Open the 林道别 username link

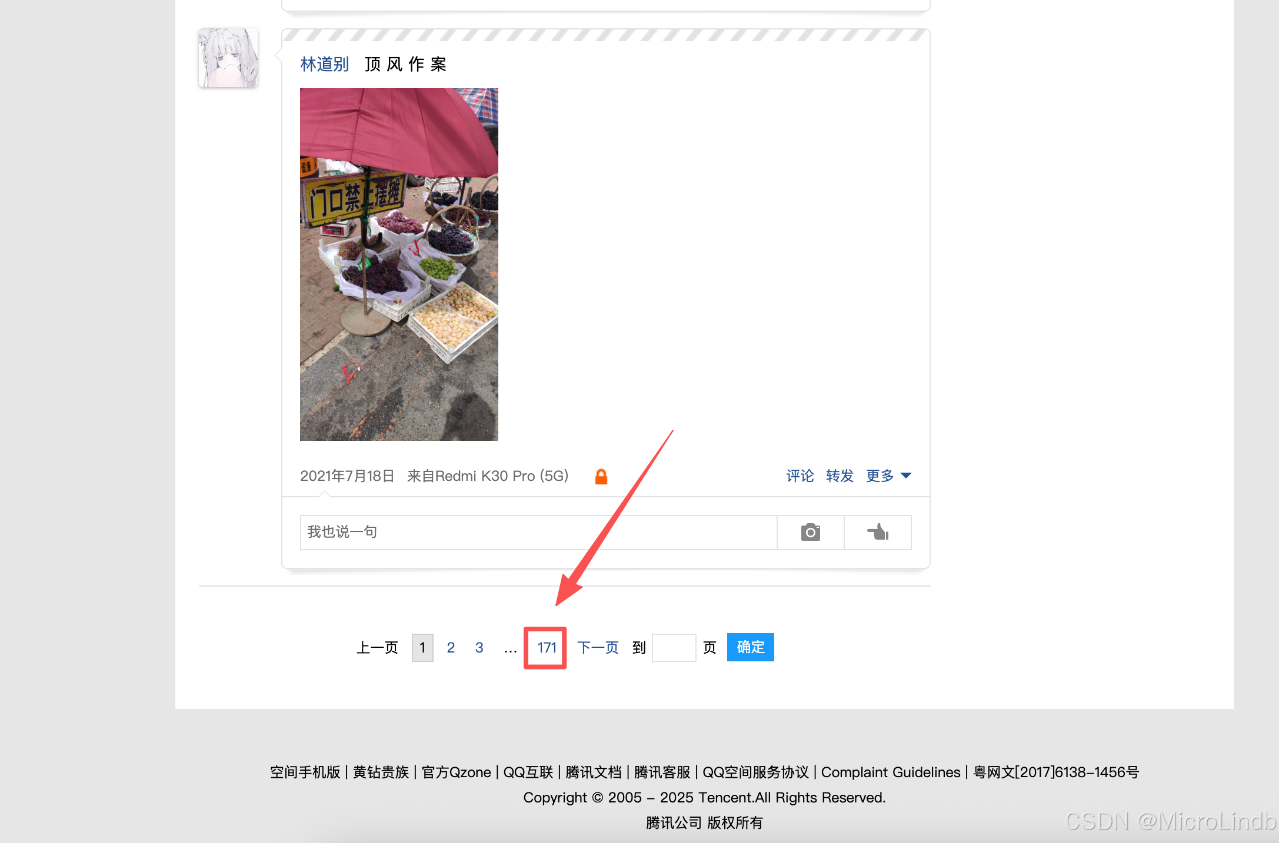point(325,64)
